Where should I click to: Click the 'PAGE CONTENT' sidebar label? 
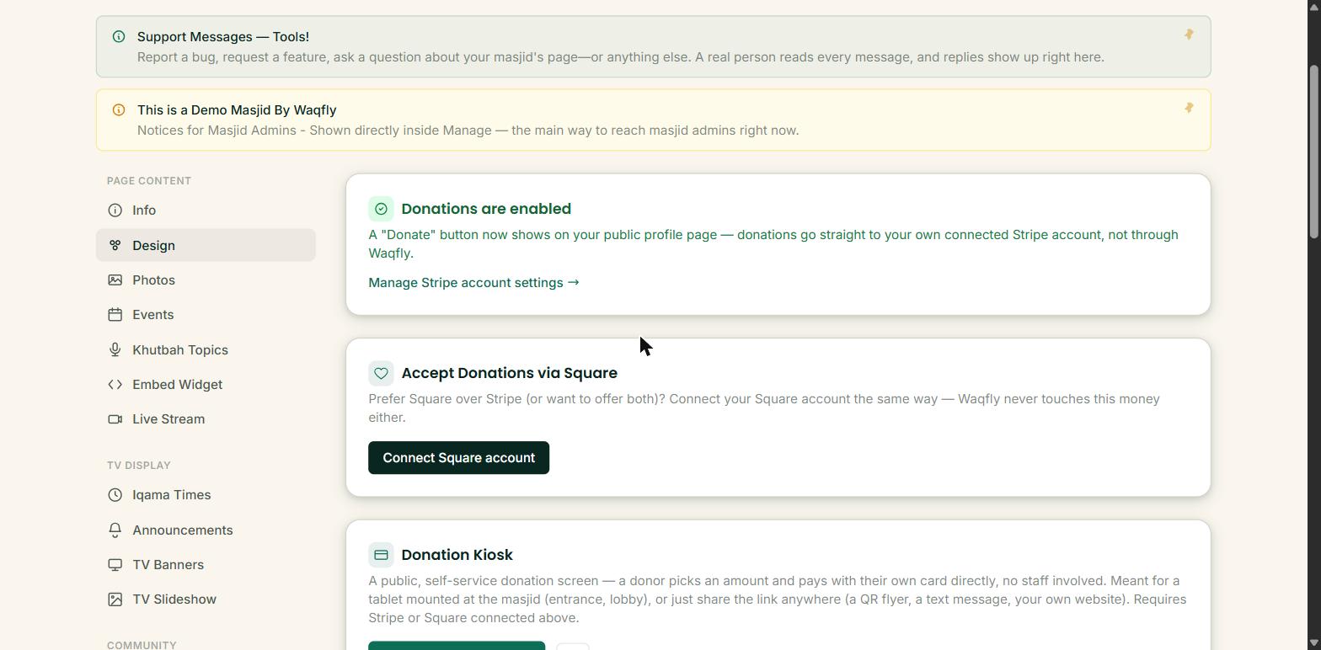[149, 180]
